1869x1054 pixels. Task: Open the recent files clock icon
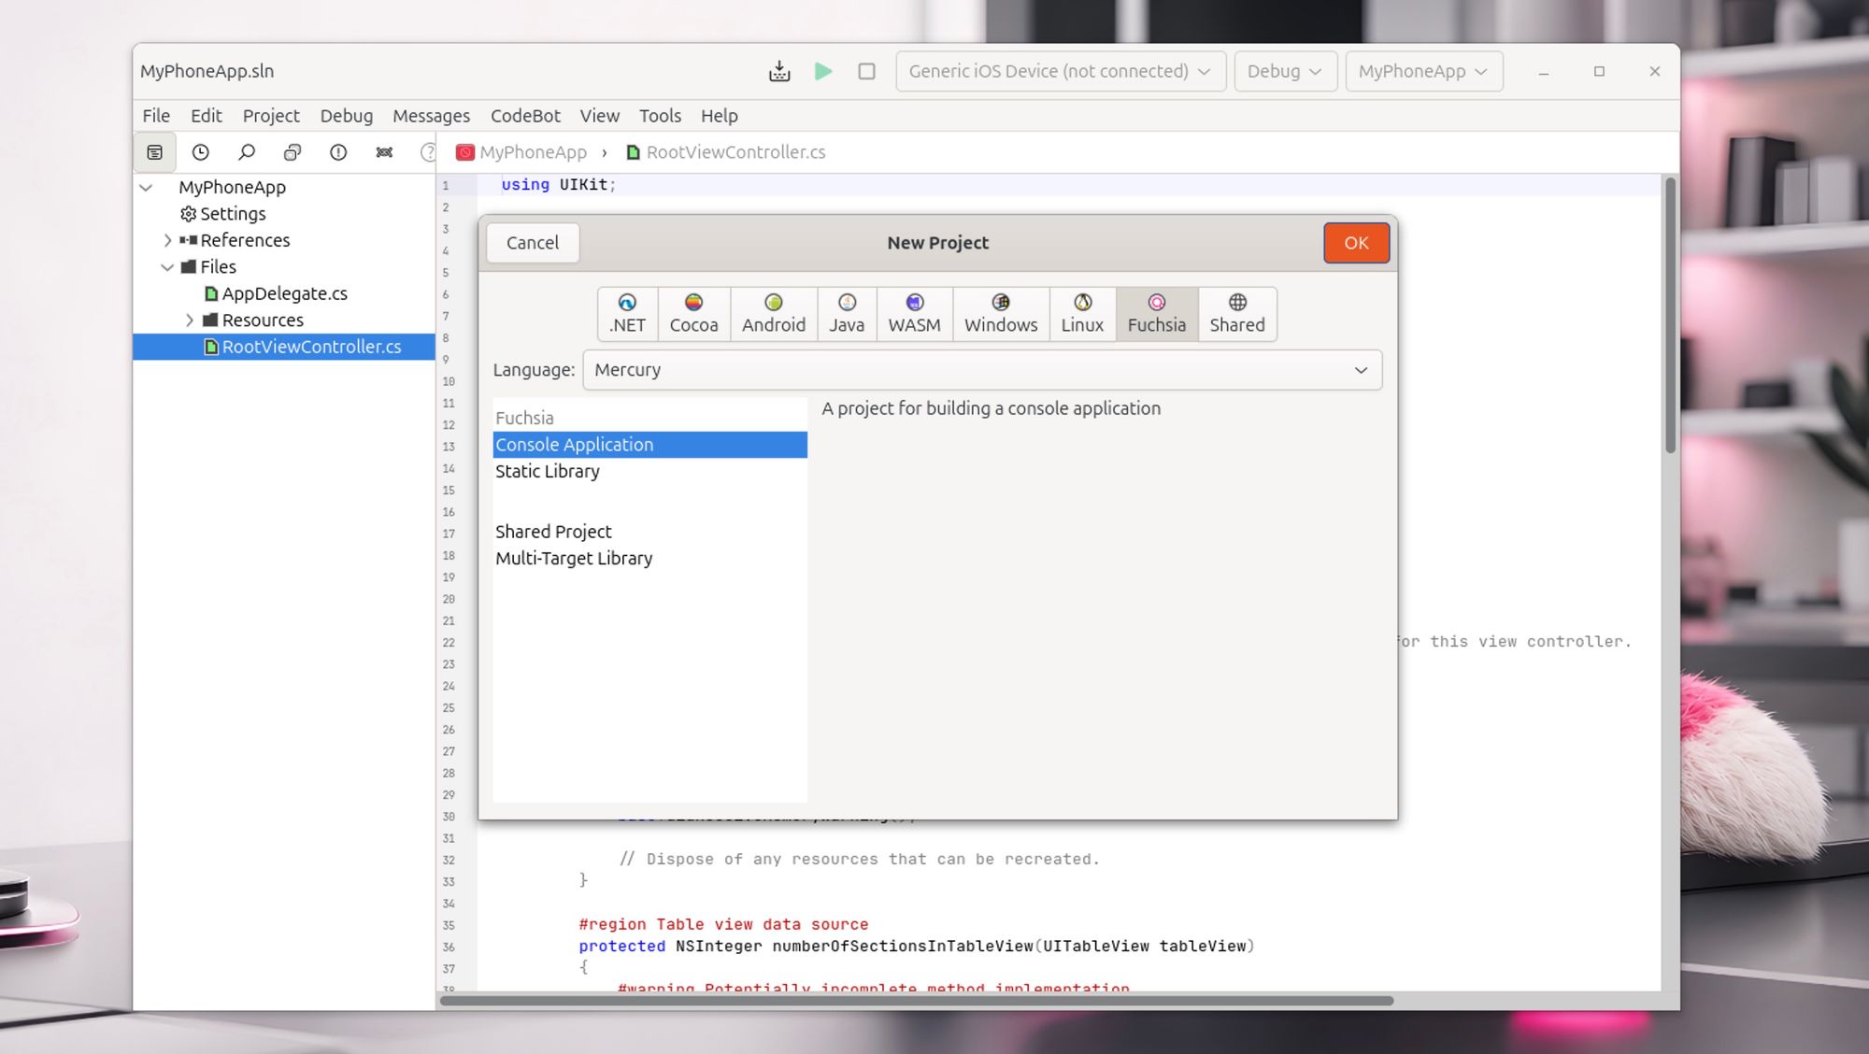point(201,152)
